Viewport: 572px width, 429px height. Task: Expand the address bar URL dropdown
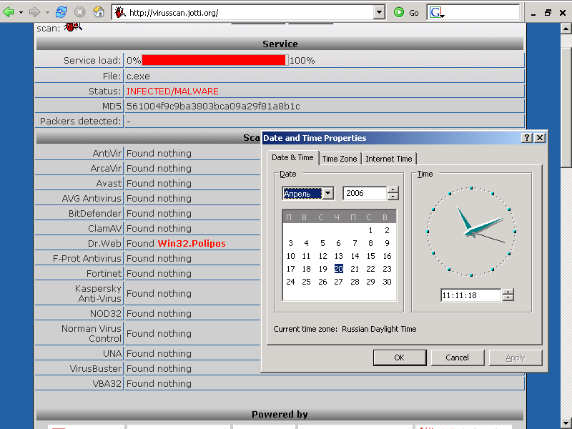380,13
